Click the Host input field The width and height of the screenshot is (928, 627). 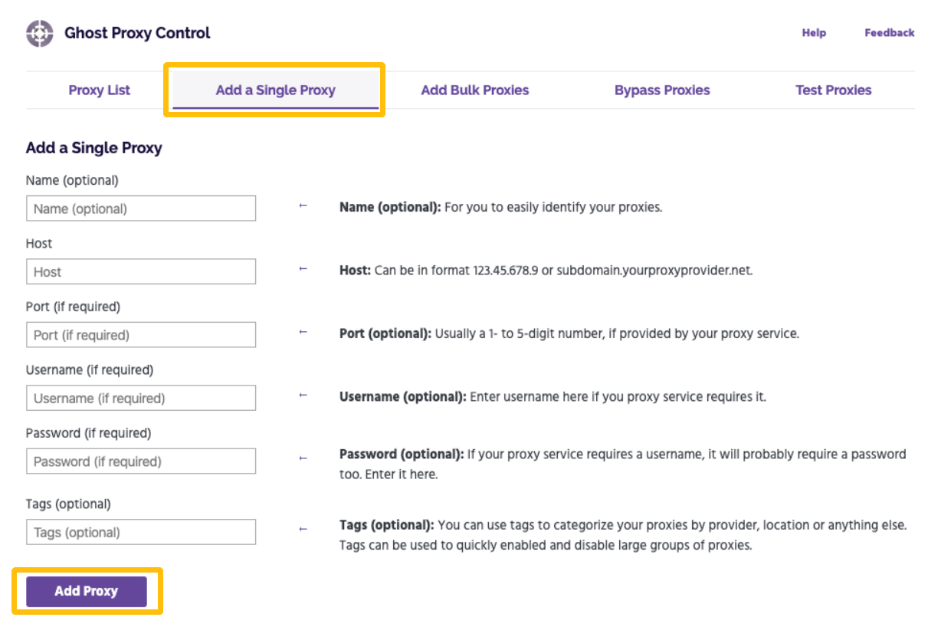141,271
